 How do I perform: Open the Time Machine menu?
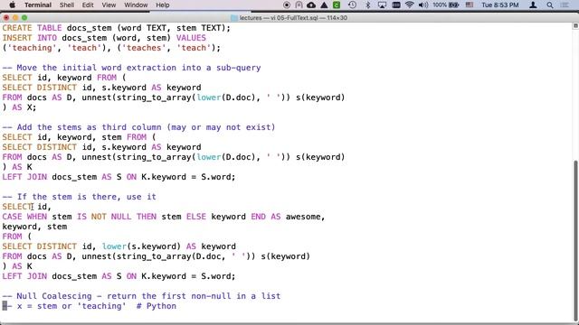click(x=352, y=5)
